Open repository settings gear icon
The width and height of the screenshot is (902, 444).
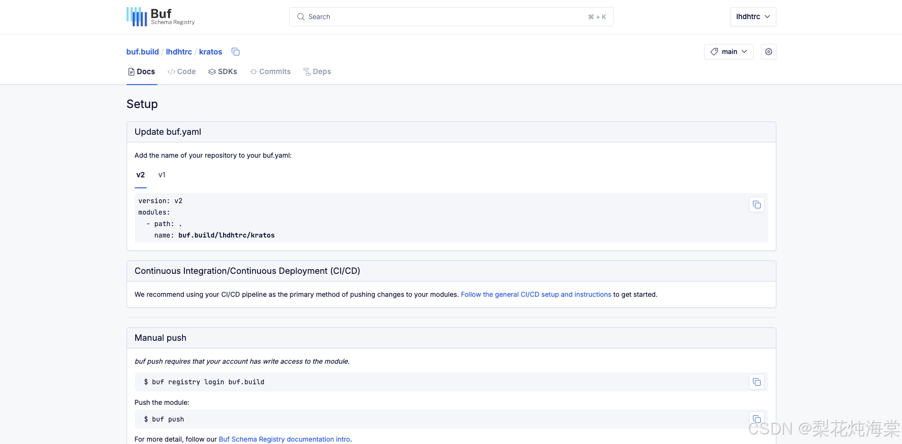[768, 52]
